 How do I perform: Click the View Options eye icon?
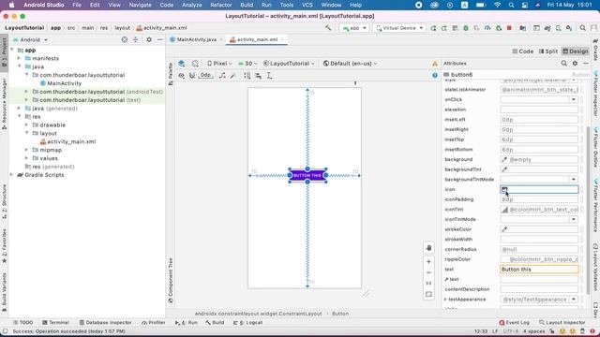point(181,76)
